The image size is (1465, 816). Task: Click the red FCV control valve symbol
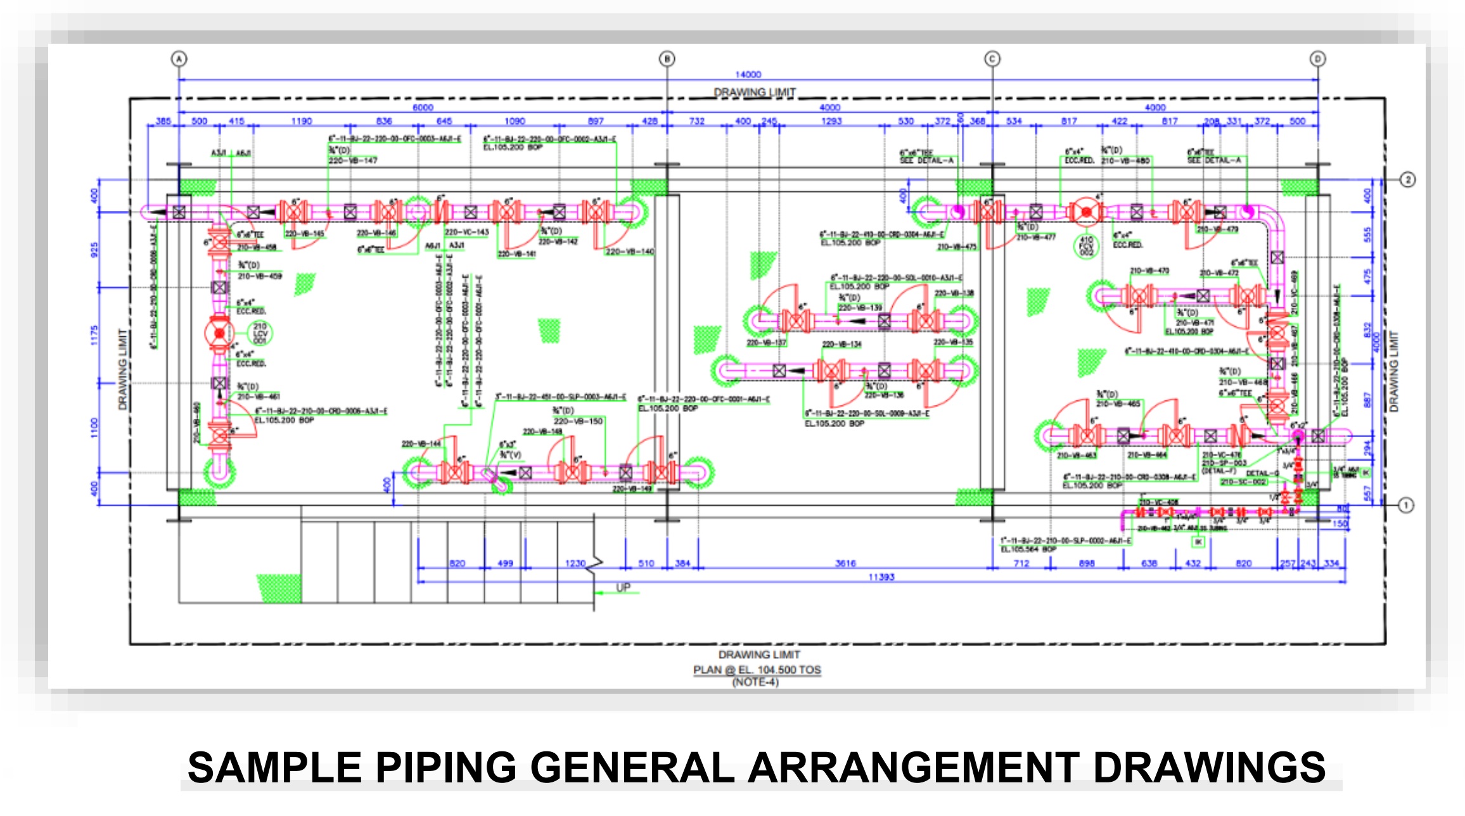click(1086, 212)
